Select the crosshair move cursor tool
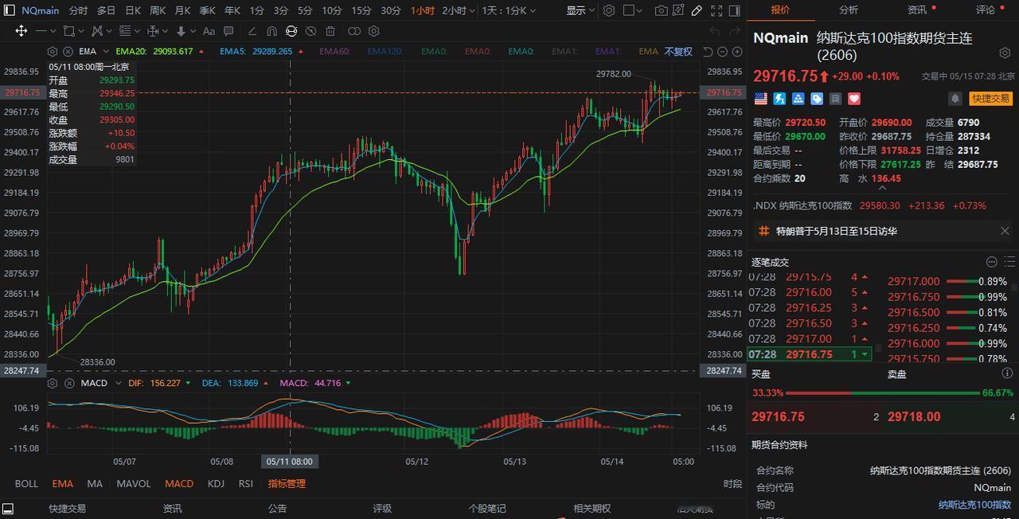The width and height of the screenshot is (1019, 519). pyautogui.click(x=21, y=31)
